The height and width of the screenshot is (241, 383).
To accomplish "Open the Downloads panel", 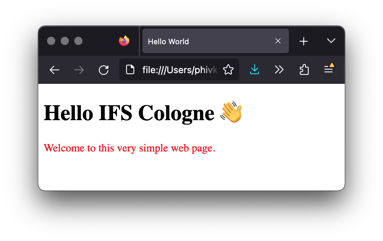I will (x=255, y=69).
